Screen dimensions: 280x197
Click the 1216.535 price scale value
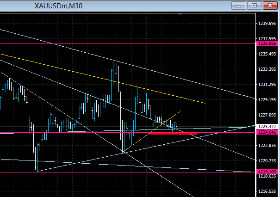coord(267,191)
